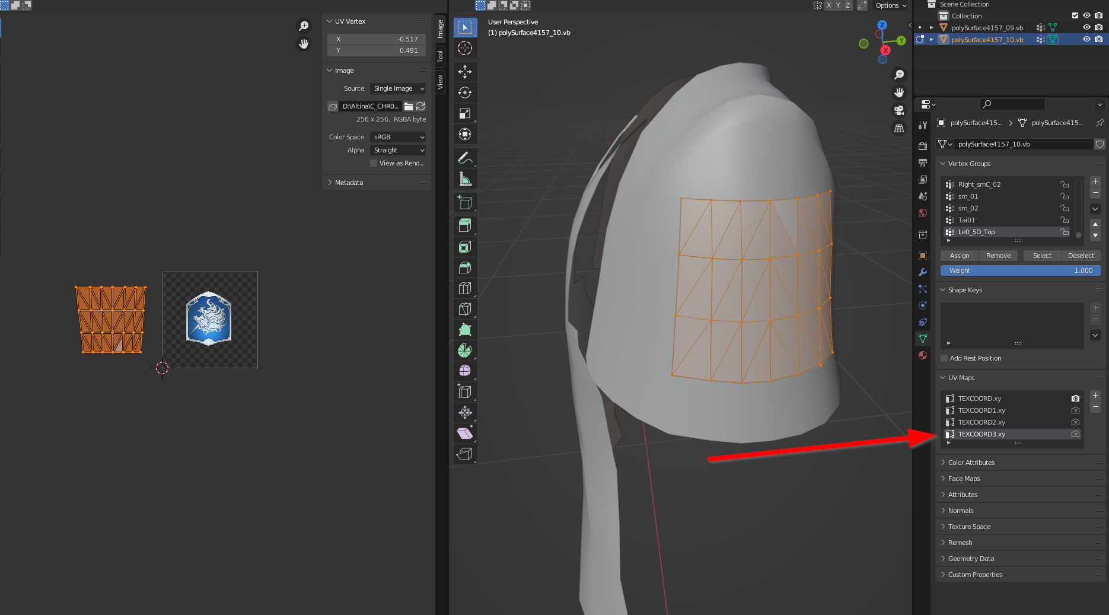Toggle camera view in viewport
This screenshot has width=1109, height=615.
pyautogui.click(x=899, y=110)
